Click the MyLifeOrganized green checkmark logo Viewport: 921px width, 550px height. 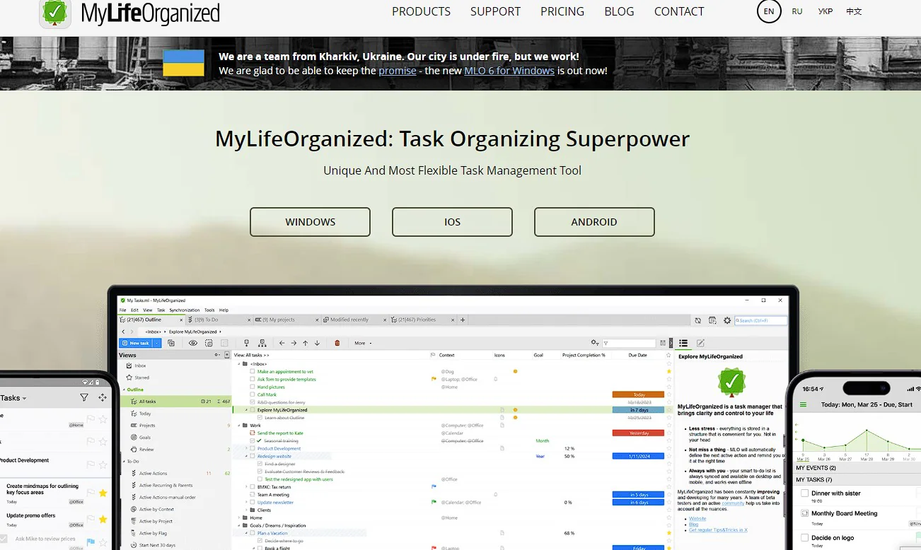click(55, 13)
